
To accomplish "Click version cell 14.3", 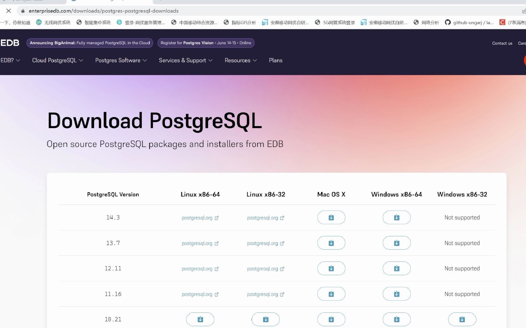I will pyautogui.click(x=113, y=217).
